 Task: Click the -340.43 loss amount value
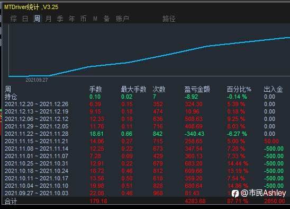click(x=194, y=134)
